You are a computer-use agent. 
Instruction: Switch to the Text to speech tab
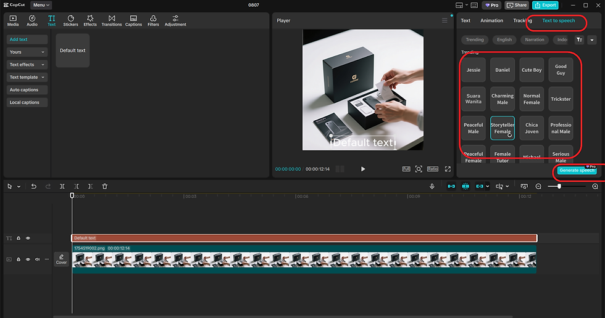pos(558,21)
